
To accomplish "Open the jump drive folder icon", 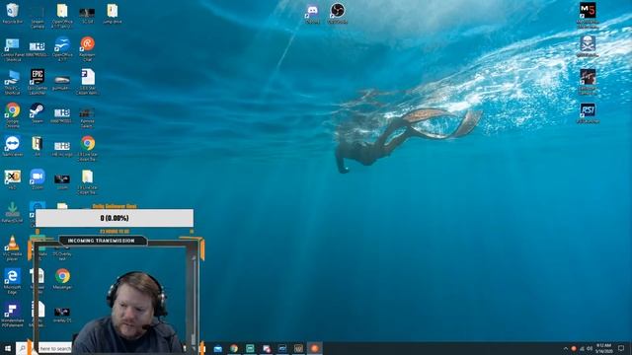I will tap(113, 13).
